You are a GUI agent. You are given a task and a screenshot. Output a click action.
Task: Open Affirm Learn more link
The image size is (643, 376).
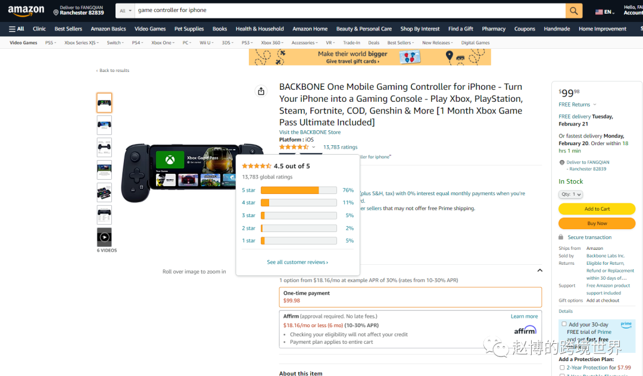tap(524, 316)
